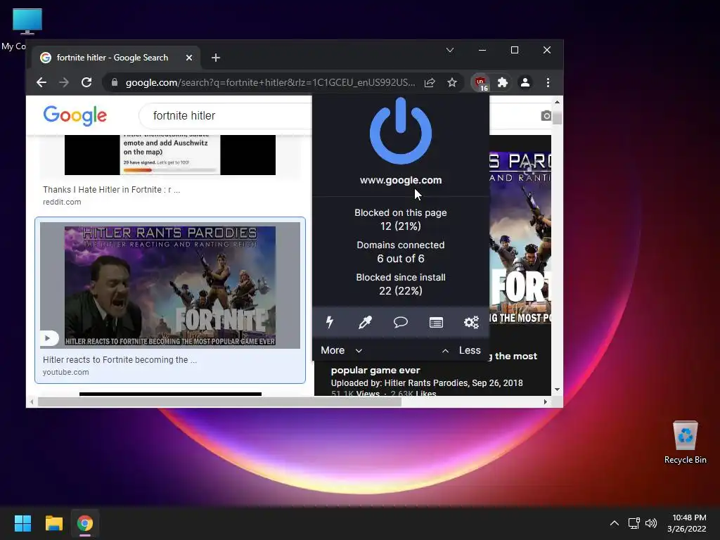Click the reddit.com source text
The width and height of the screenshot is (720, 540).
62,202
